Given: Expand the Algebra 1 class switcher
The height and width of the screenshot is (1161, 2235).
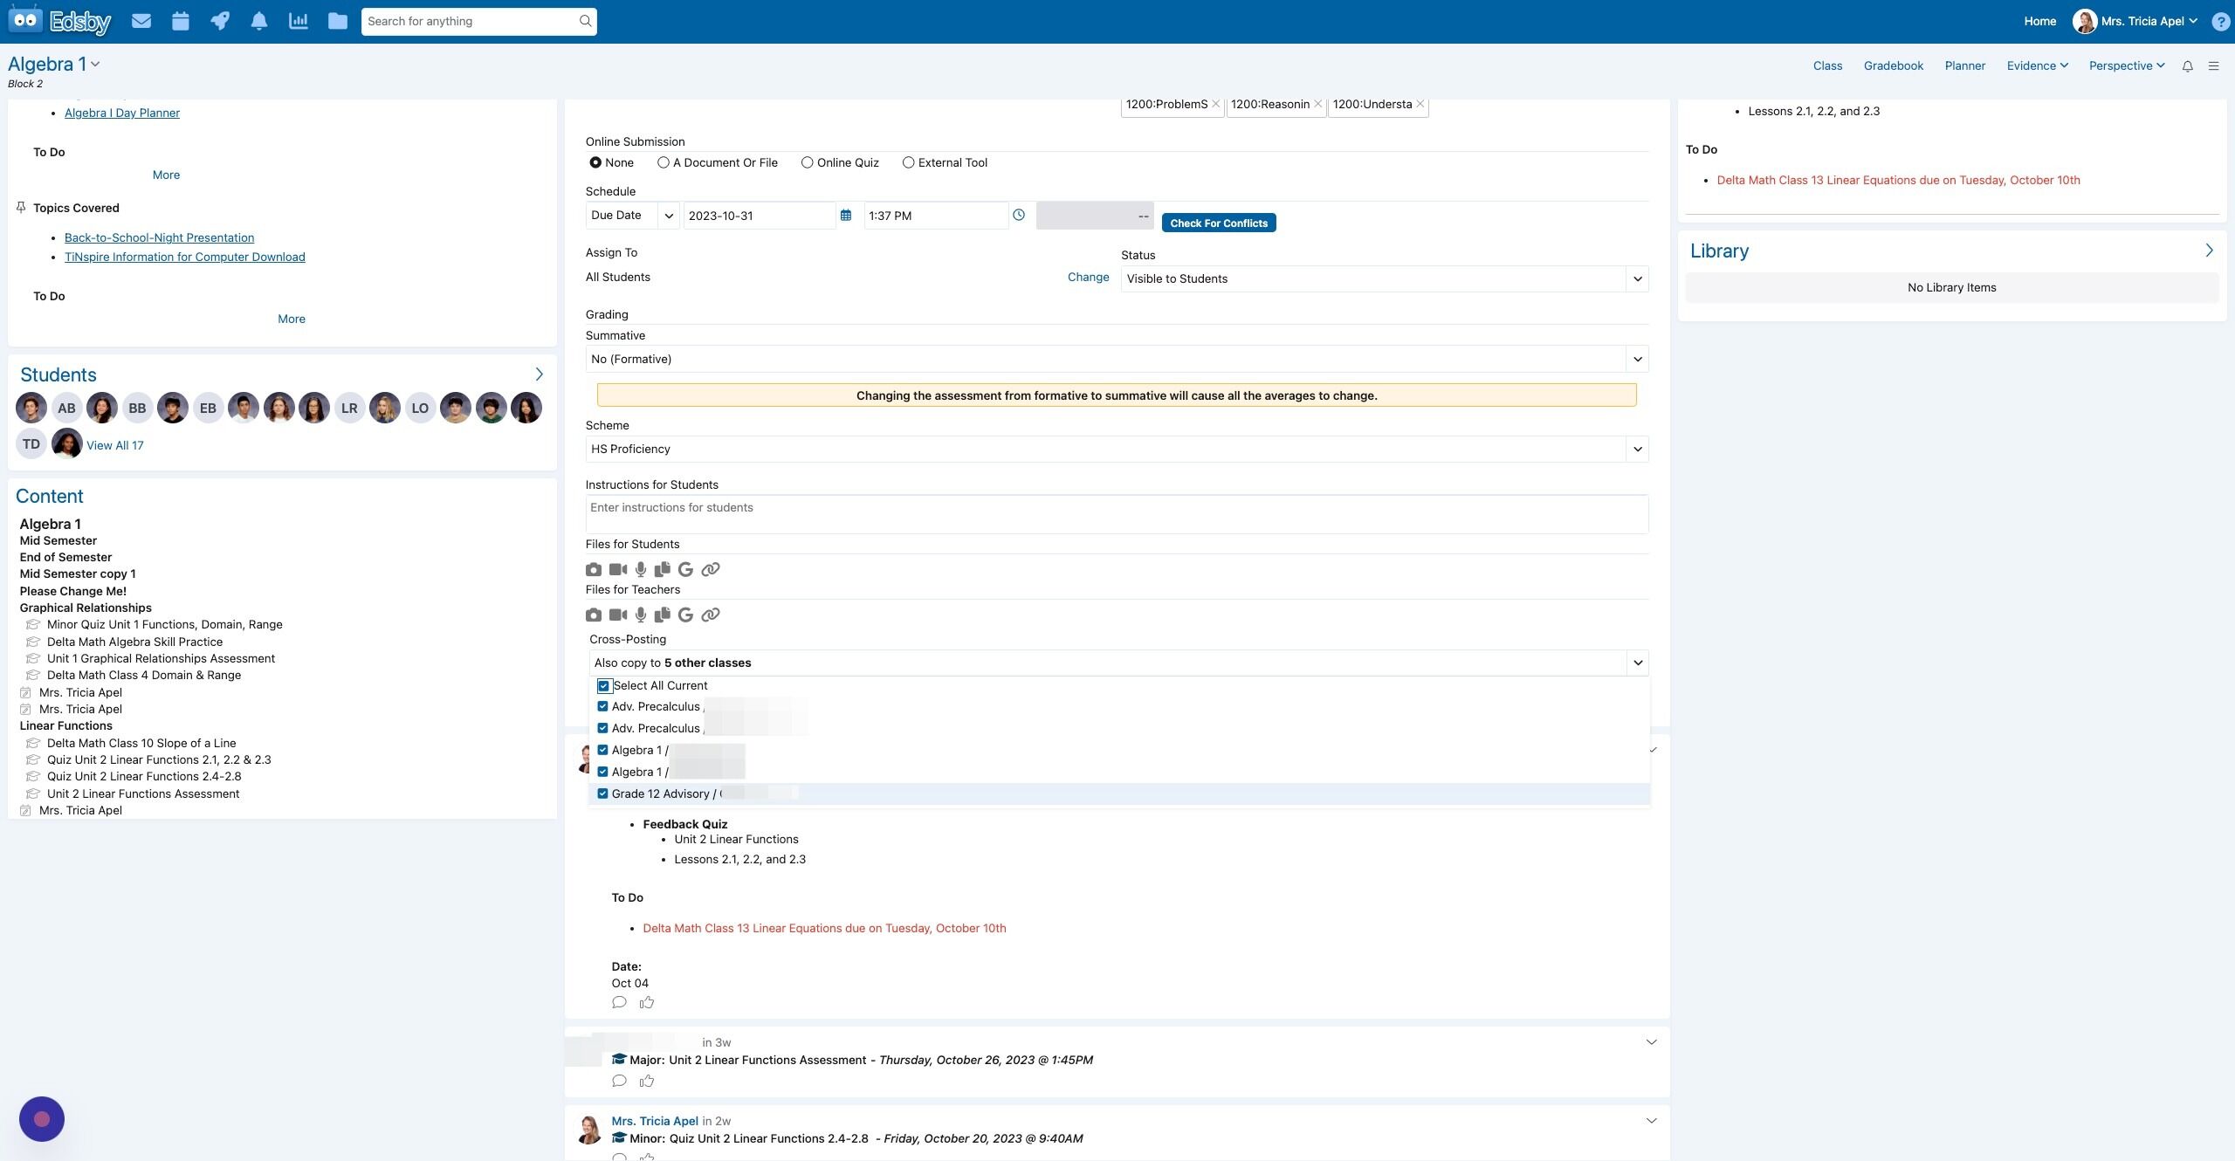Looking at the screenshot, I should (x=95, y=65).
